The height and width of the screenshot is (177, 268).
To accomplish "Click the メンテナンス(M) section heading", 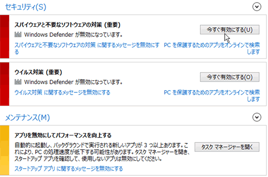I will 27,118.
